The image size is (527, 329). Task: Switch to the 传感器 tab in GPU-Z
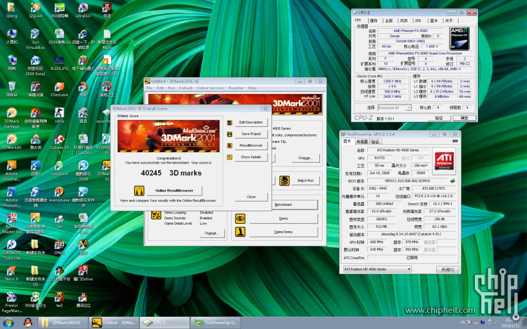click(362, 141)
